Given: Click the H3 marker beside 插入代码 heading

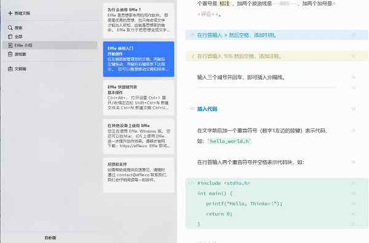Looking at the screenshot, I should [192, 109].
